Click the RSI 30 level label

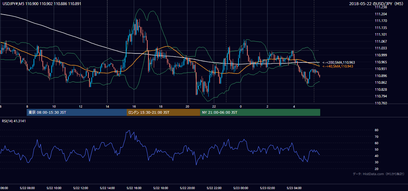tap(376, 162)
